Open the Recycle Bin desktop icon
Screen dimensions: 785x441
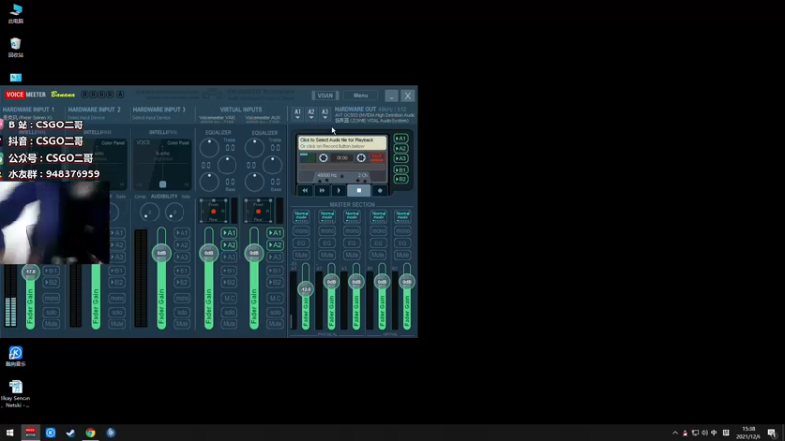[x=16, y=48]
